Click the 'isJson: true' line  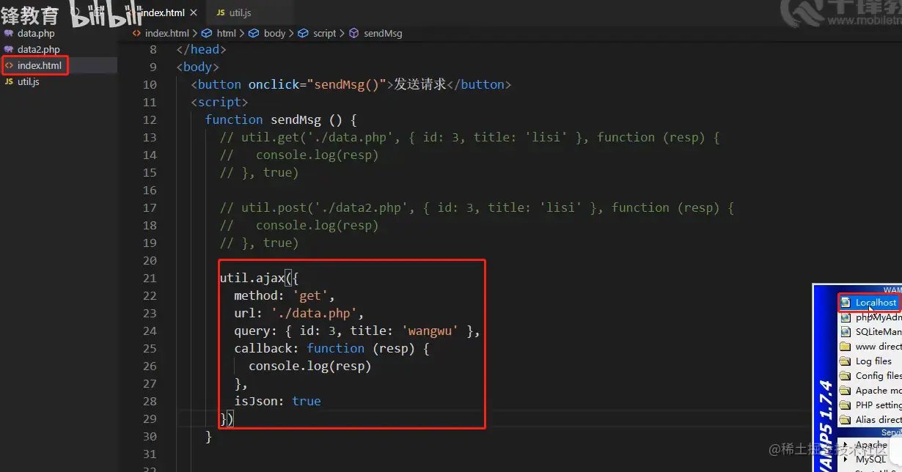(277, 402)
